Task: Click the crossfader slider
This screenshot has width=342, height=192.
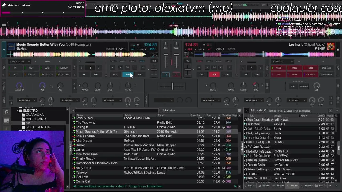Action: click(172, 86)
